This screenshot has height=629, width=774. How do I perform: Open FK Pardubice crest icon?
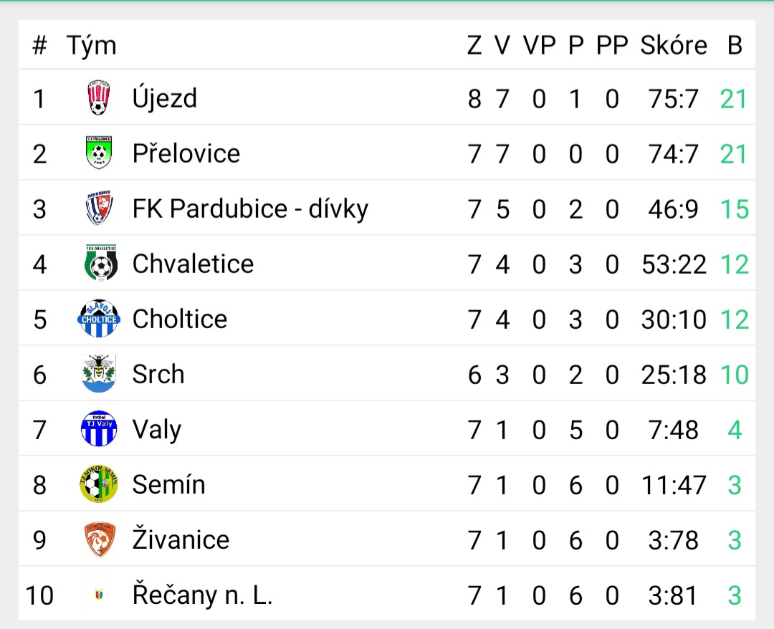(99, 208)
